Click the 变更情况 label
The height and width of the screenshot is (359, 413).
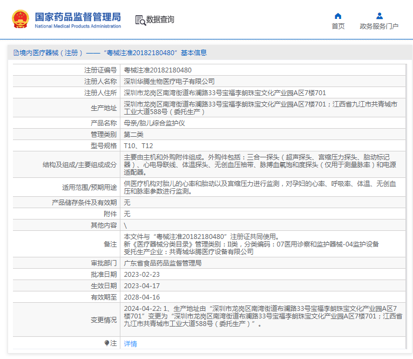pyautogui.click(x=104, y=320)
